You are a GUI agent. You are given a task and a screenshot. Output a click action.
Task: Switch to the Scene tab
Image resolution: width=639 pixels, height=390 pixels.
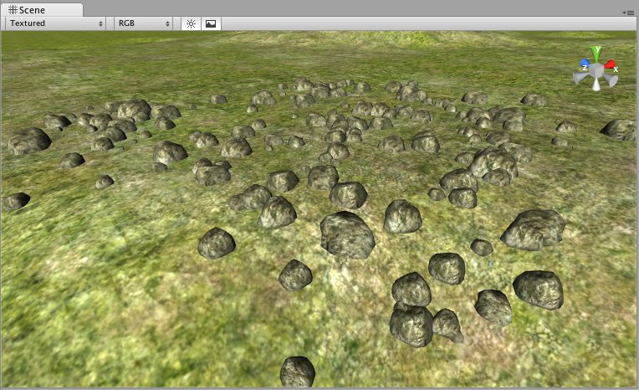tap(41, 9)
